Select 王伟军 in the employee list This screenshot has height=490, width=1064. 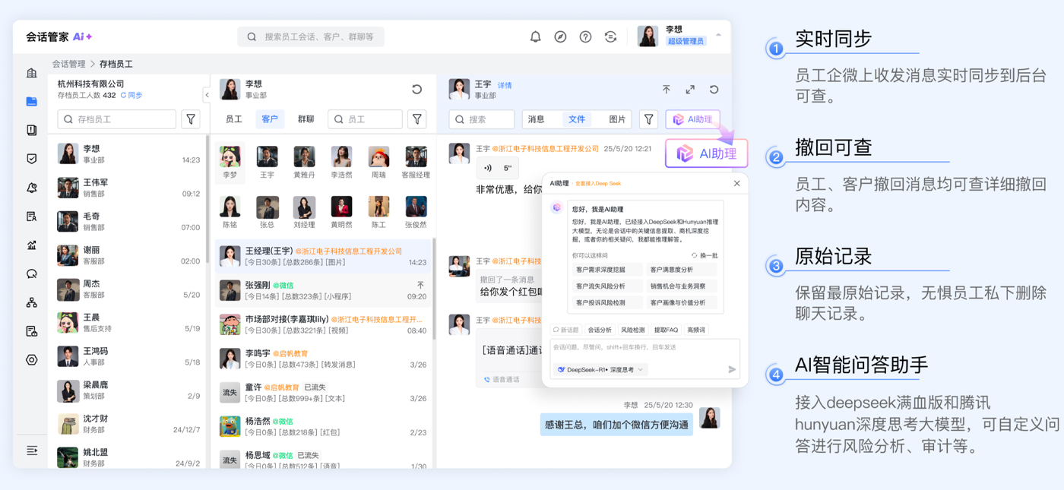[128, 188]
